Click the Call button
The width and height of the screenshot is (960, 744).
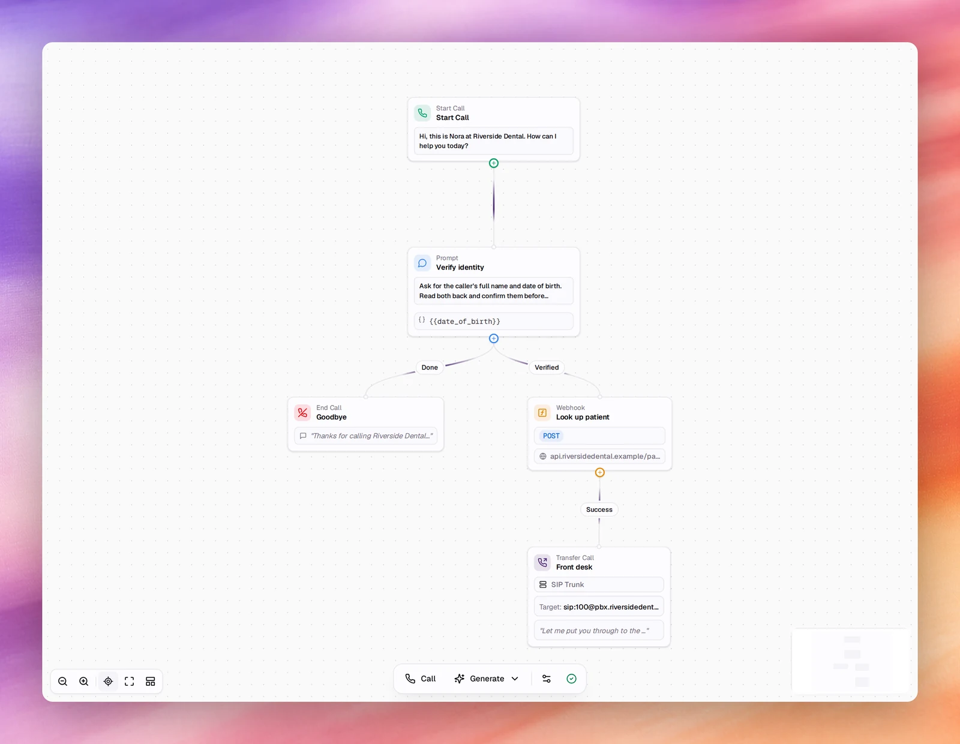(x=421, y=679)
